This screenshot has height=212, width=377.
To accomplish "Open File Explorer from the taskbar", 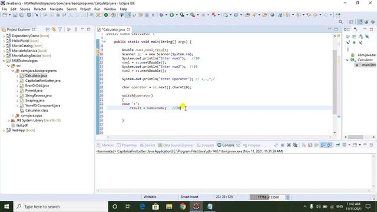I will tap(169, 207).
